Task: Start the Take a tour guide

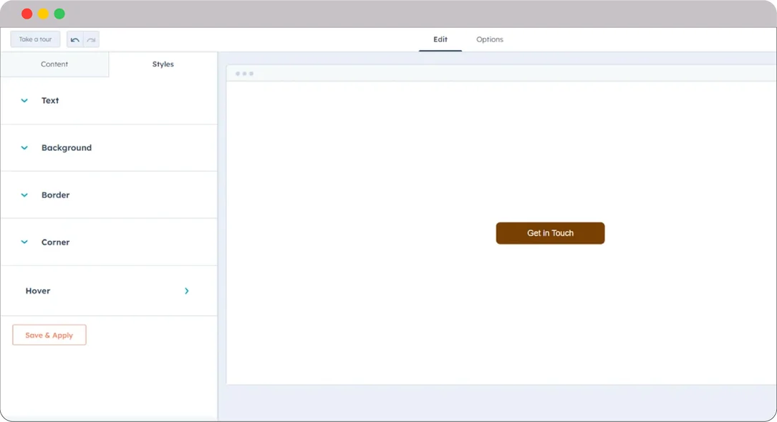Action: (x=34, y=39)
